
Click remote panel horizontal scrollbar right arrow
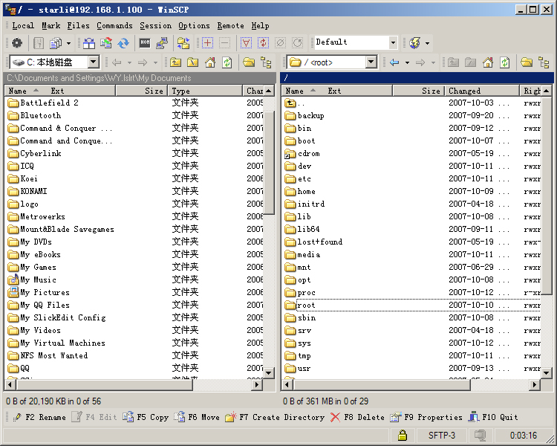[x=535, y=384]
